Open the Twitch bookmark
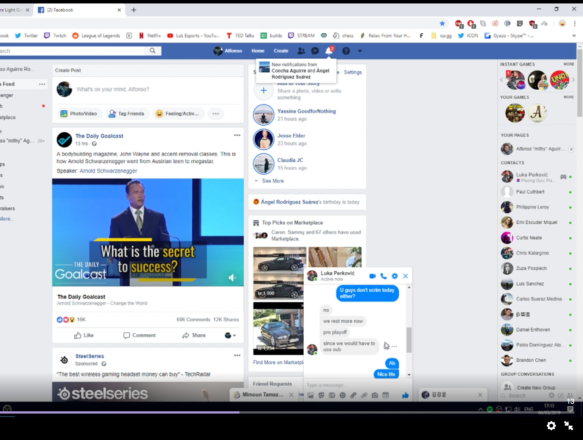The image size is (583, 440). (55, 36)
